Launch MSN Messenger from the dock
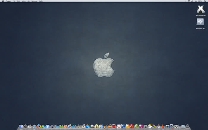 coord(43,126)
